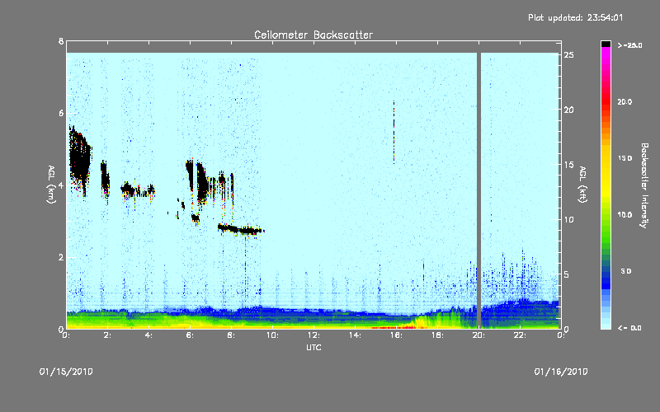Screen dimensions: 660x412
Task: Click the start date '01/15/2010' label
Action: click(x=66, y=372)
